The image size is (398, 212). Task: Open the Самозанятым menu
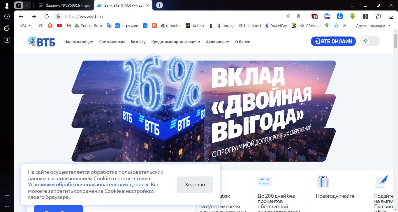pyautogui.click(x=112, y=42)
